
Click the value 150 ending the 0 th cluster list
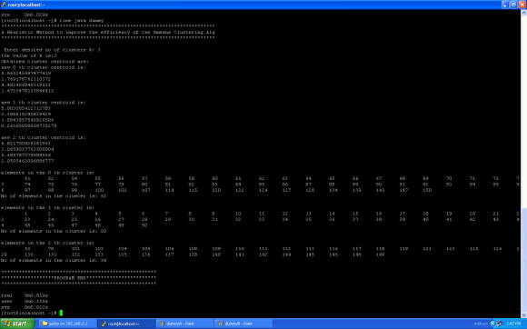[x=427, y=190]
